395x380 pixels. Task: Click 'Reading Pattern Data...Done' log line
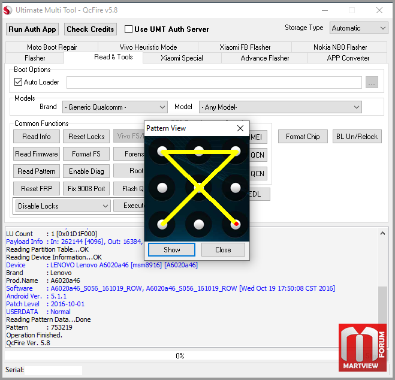tap(49, 319)
